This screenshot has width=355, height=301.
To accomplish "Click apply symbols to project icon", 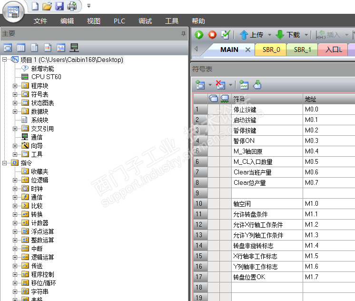I will pos(257,85).
